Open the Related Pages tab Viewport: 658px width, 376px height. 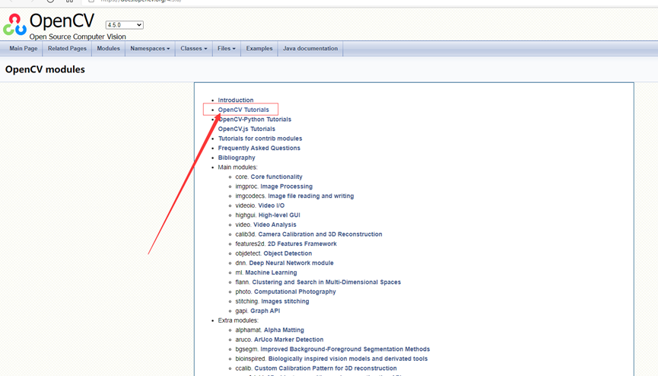click(67, 49)
